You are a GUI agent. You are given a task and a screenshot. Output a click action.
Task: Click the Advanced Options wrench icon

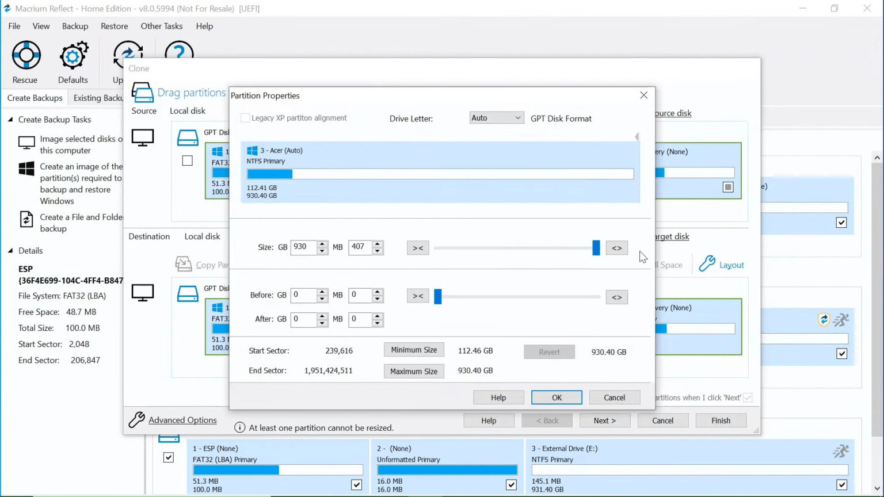tap(136, 420)
